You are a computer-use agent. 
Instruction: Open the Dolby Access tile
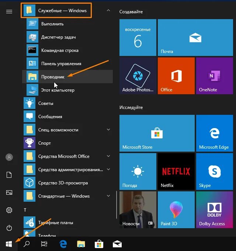click(215, 210)
